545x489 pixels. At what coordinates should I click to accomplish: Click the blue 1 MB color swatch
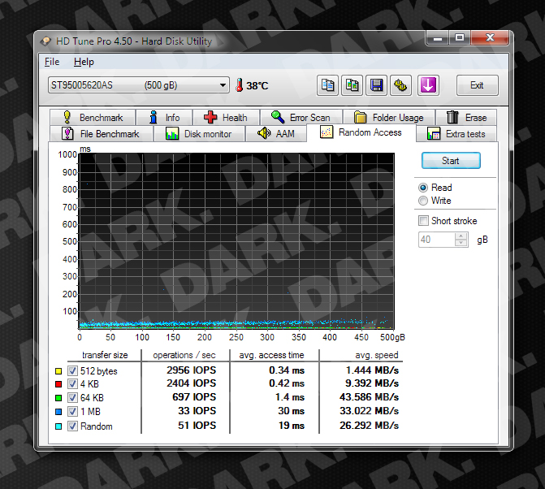[x=58, y=412]
